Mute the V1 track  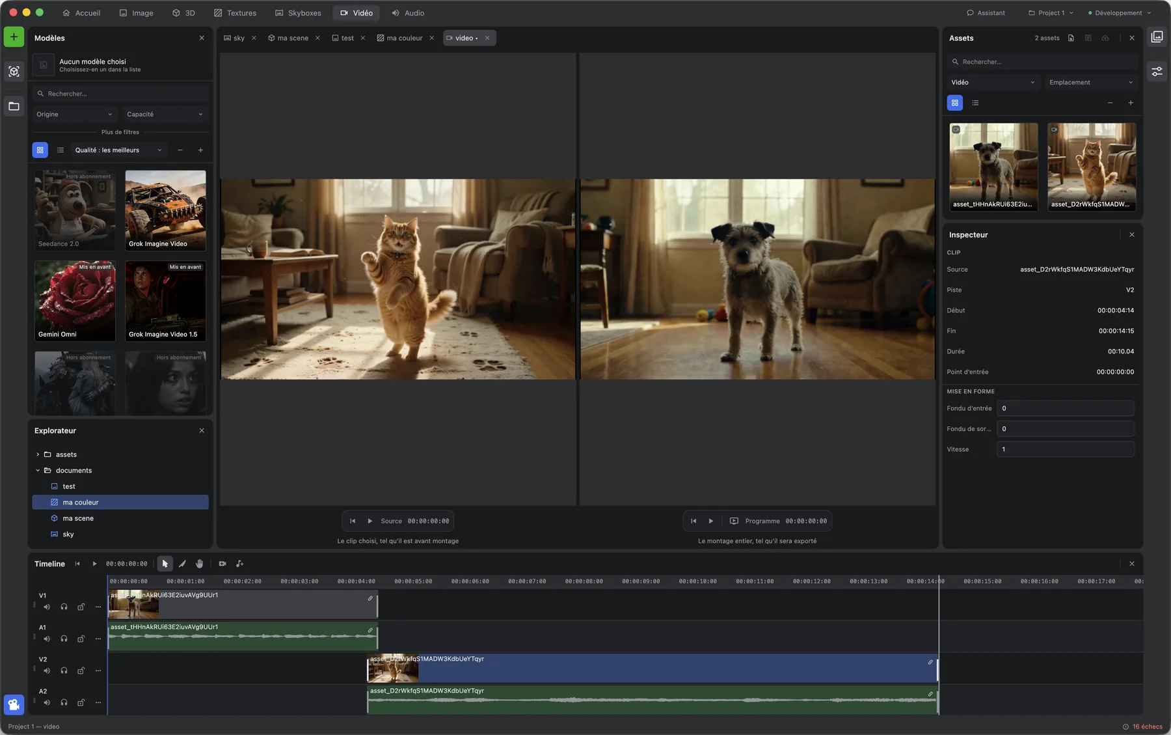(x=47, y=607)
